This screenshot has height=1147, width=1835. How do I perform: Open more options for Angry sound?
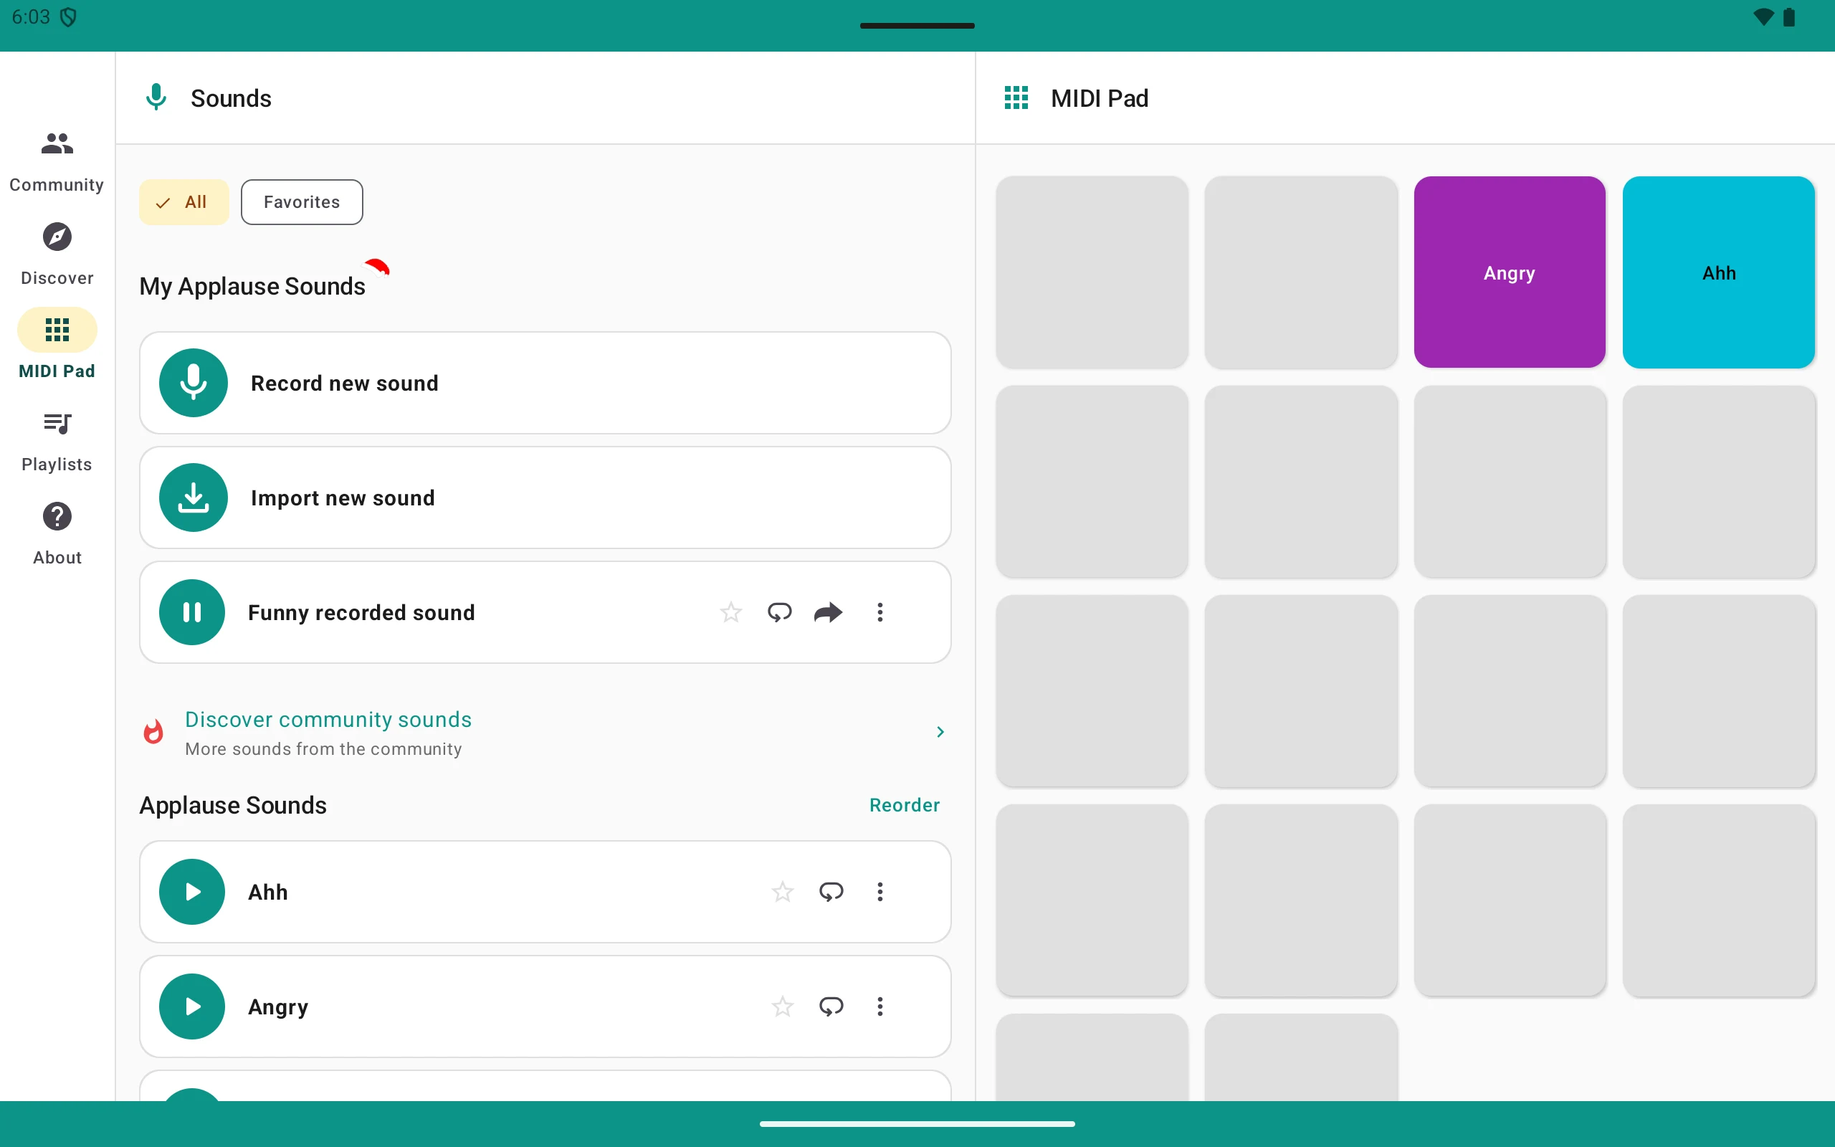click(x=880, y=1006)
